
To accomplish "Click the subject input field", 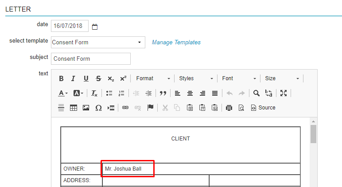I will [91, 58].
